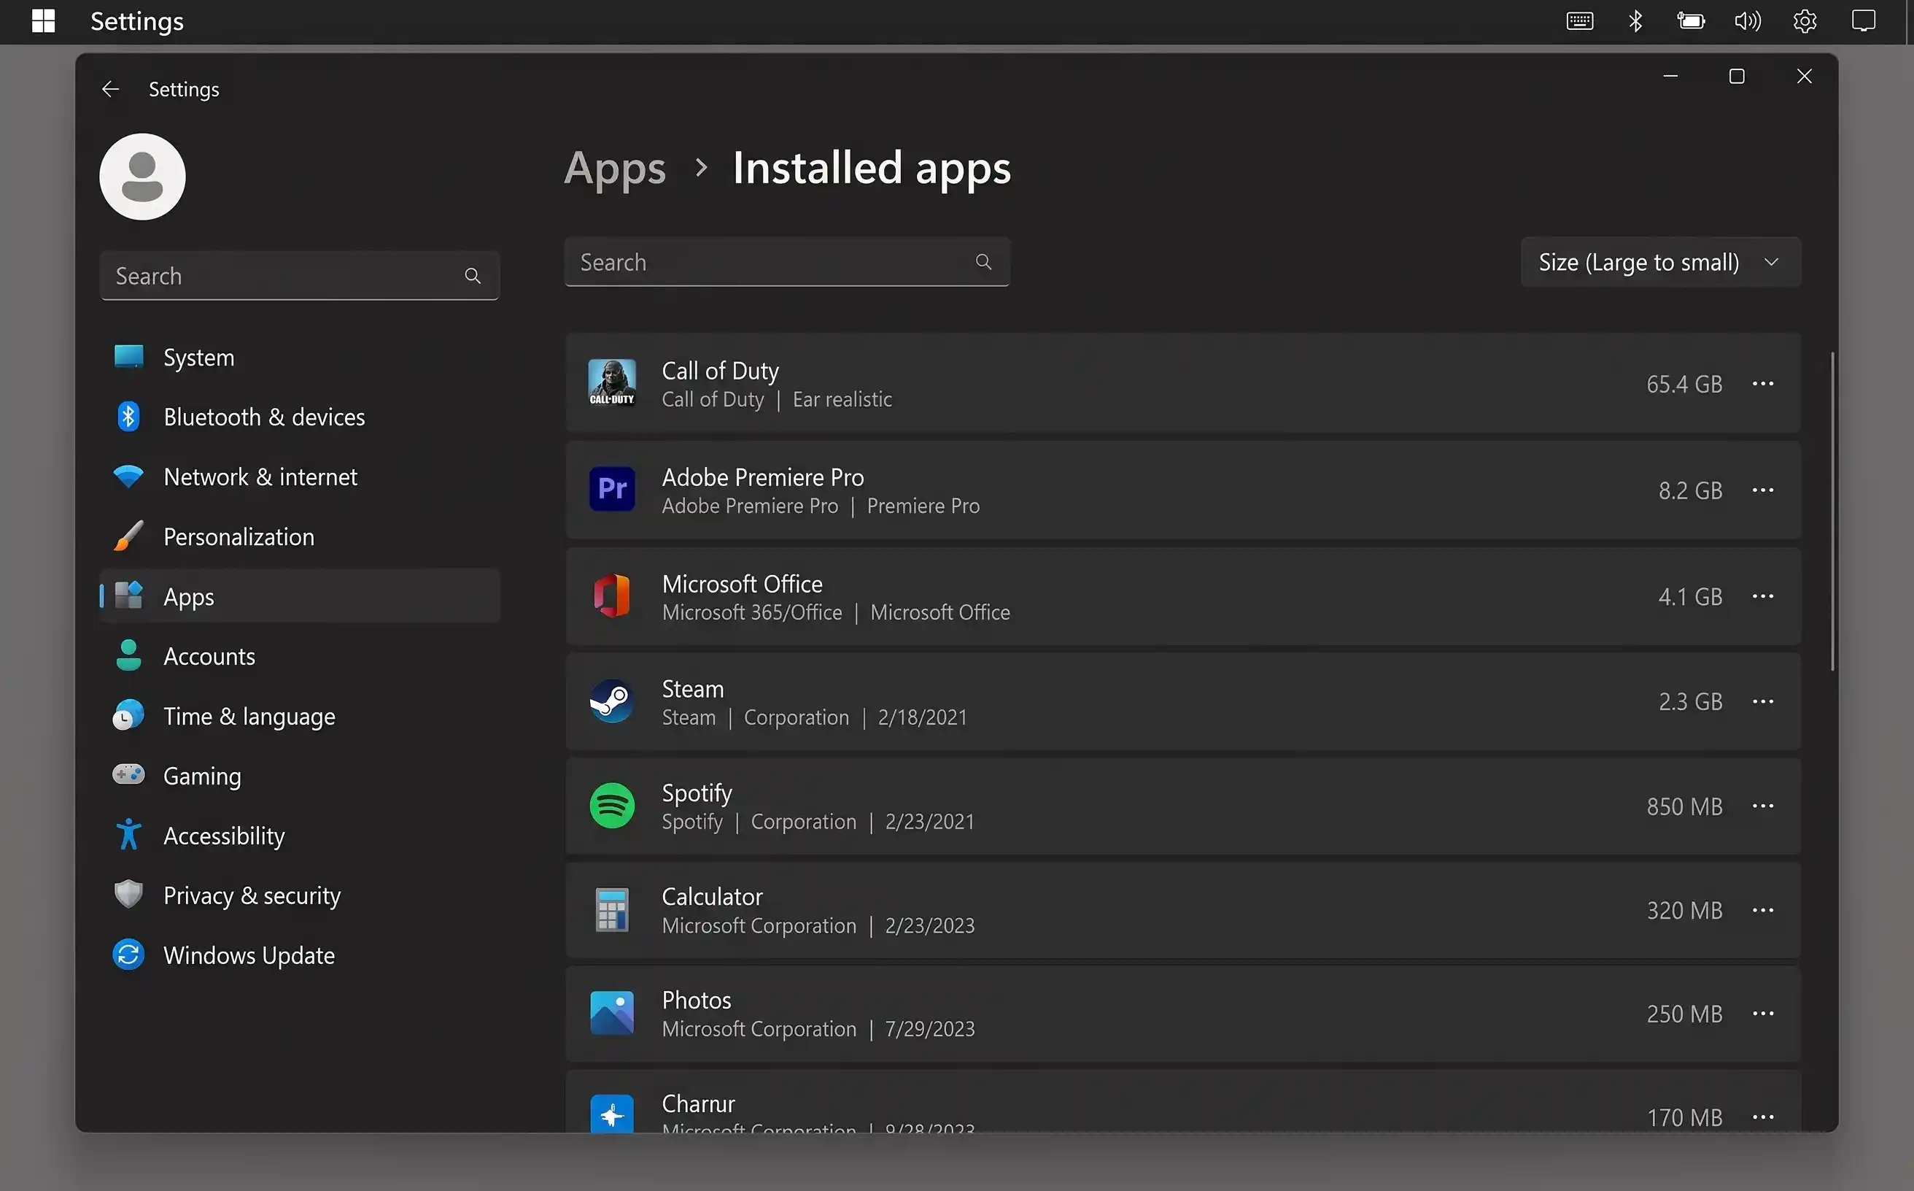Open more options for Call of Duty
This screenshot has width=1914, height=1191.
[x=1763, y=384]
